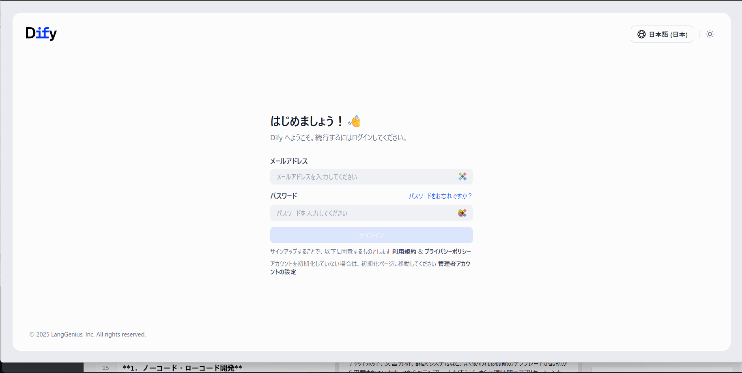The image size is (742, 373).
Task: Click the はじめましょう！ heading text
Action: pyautogui.click(x=307, y=121)
